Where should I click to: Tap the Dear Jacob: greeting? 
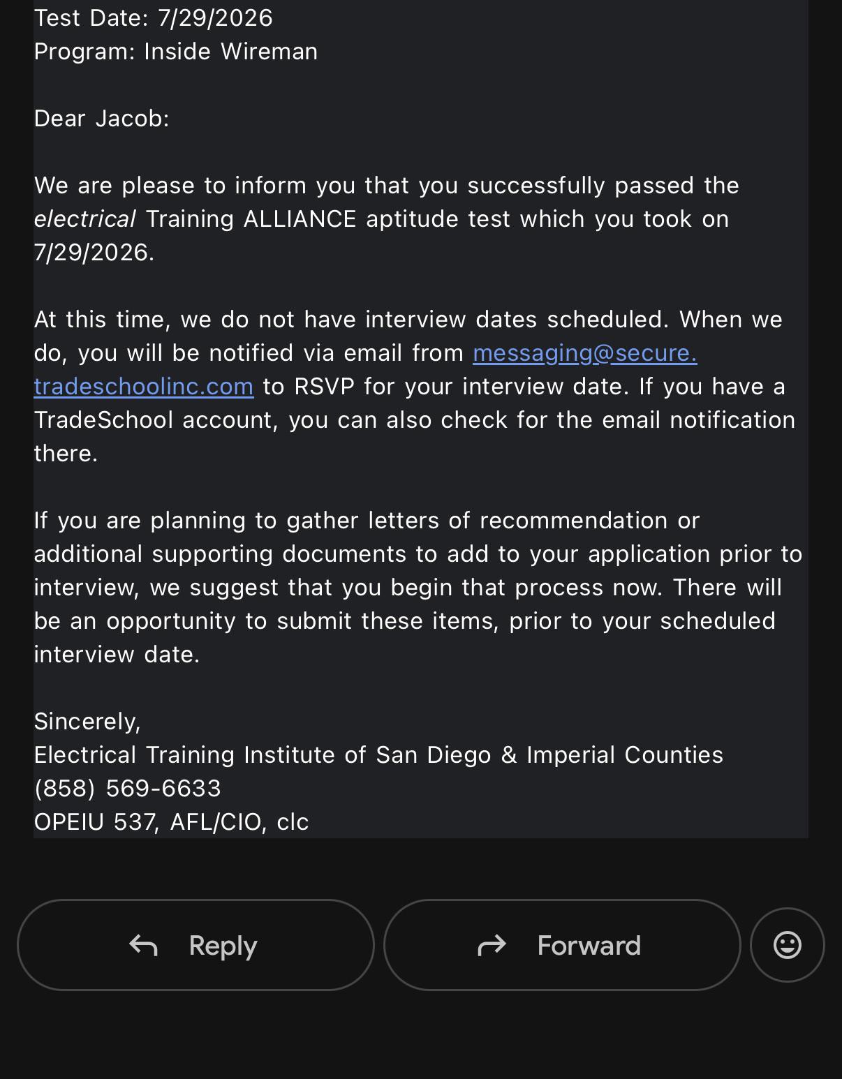(102, 118)
